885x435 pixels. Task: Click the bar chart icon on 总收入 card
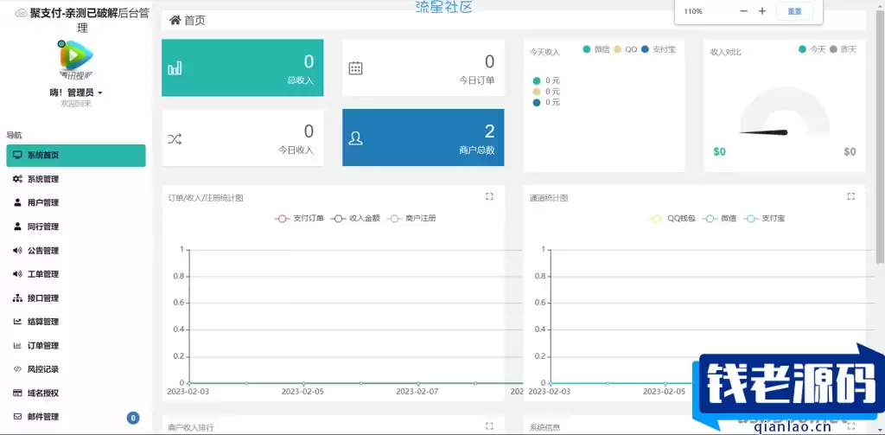175,68
